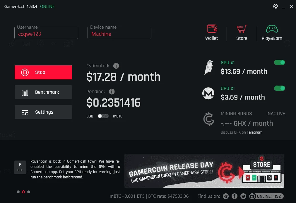Run the Benchmark button
This screenshot has height=203, width=296.
click(x=43, y=92)
